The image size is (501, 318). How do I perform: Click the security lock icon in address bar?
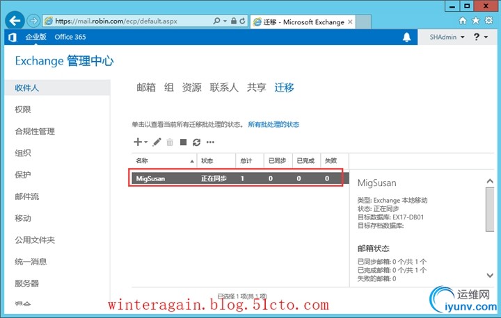pyautogui.click(x=234, y=21)
